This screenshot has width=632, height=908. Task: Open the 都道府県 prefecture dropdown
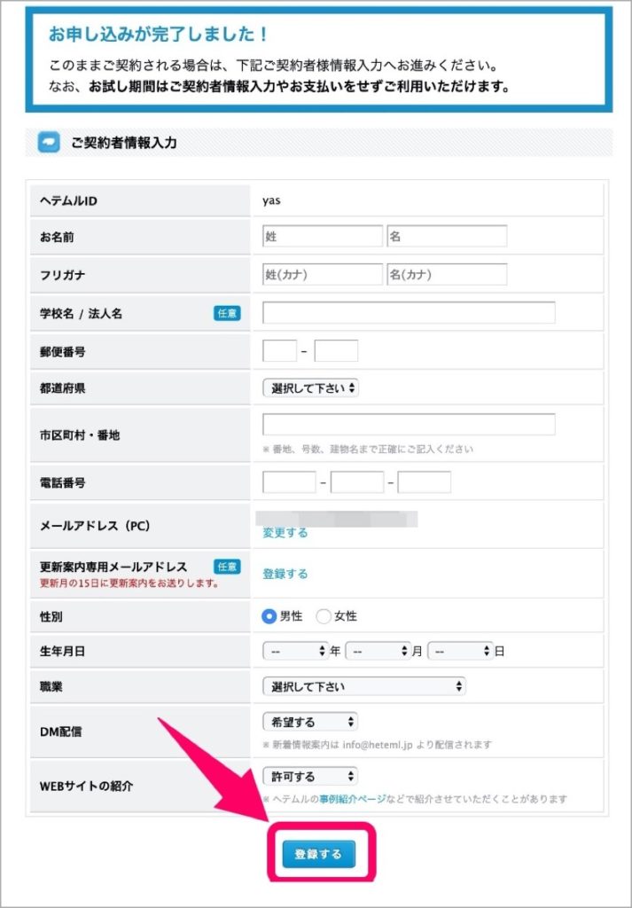[310, 388]
